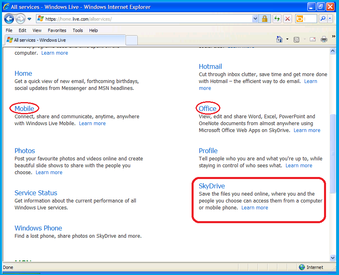Open the Hotmail service link
The image size is (339, 275).
[x=210, y=66]
